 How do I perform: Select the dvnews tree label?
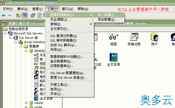tap(39, 51)
